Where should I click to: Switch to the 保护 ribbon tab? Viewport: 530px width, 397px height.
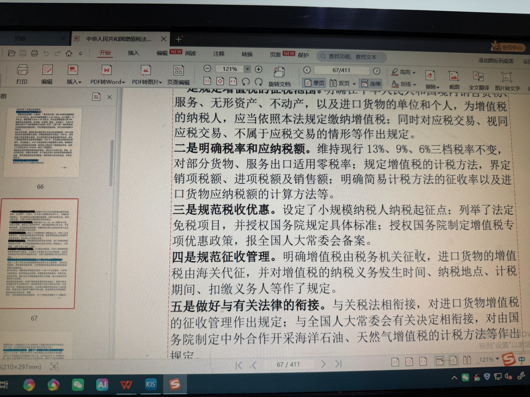[x=303, y=55]
